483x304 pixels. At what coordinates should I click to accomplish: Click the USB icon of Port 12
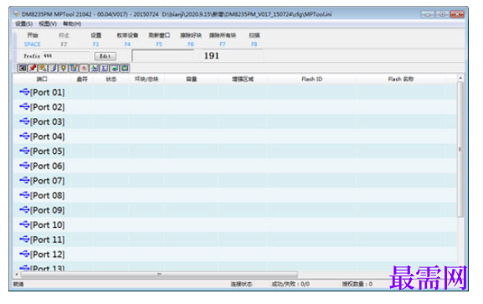pyautogui.click(x=24, y=254)
